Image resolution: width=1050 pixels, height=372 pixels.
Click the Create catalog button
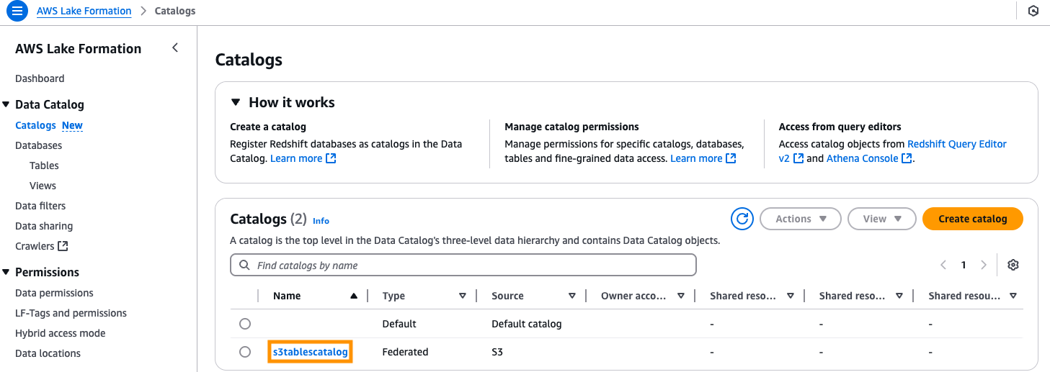(972, 219)
